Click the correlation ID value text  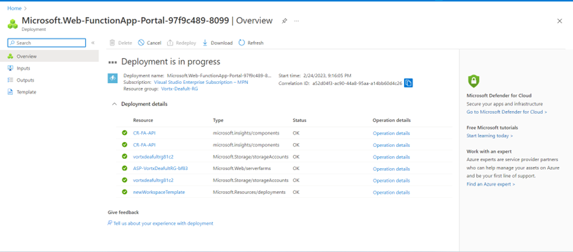[x=357, y=83]
